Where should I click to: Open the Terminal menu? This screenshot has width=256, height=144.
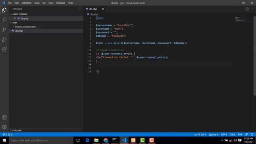[60, 3]
